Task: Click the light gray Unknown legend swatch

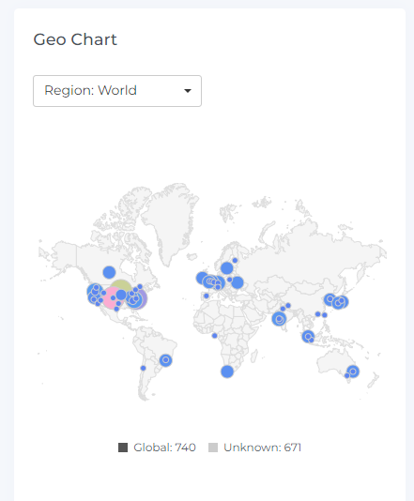Action: click(213, 448)
